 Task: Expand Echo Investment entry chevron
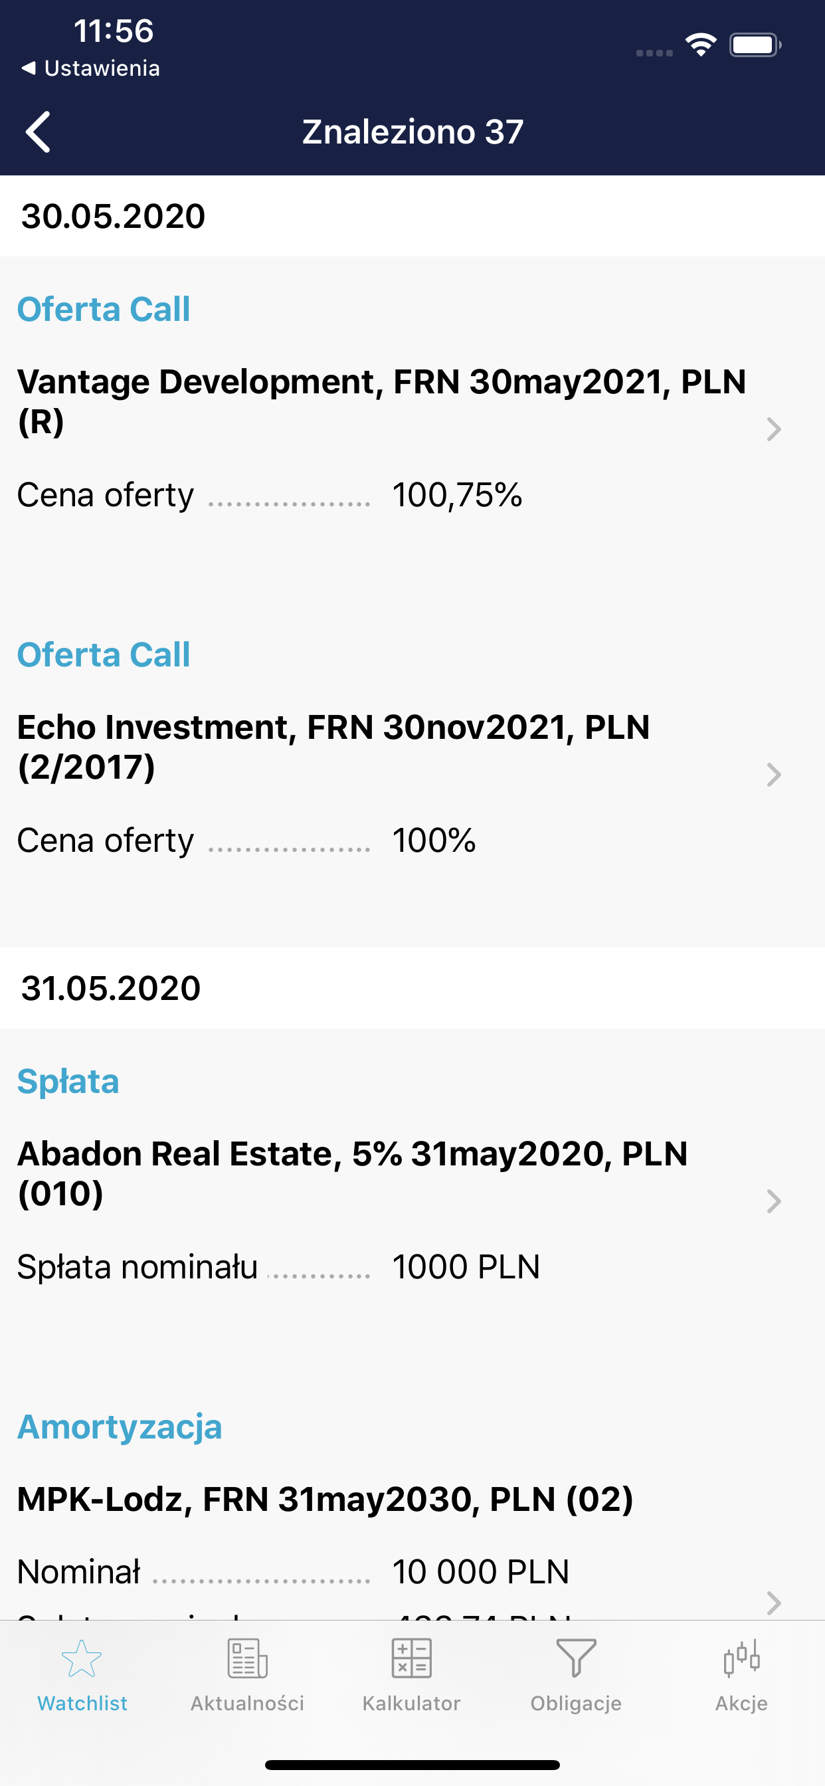point(774,775)
